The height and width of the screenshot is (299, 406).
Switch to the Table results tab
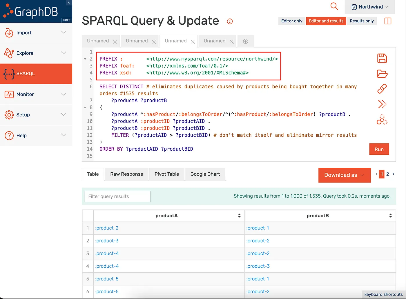93,174
